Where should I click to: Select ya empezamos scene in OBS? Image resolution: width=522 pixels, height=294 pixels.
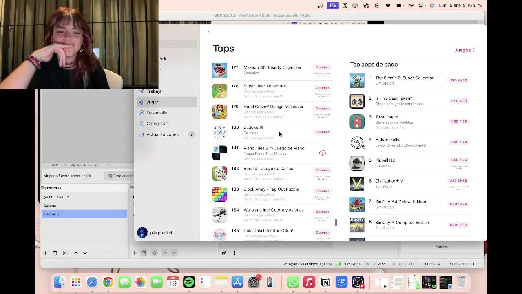click(x=84, y=197)
